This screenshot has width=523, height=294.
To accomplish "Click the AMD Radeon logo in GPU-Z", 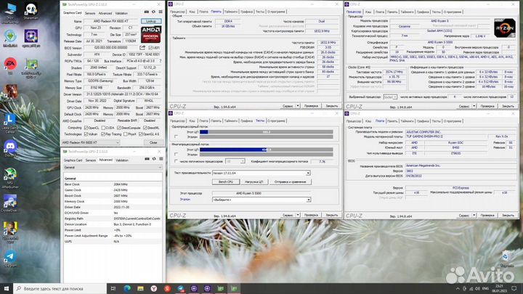I will click(151, 34).
